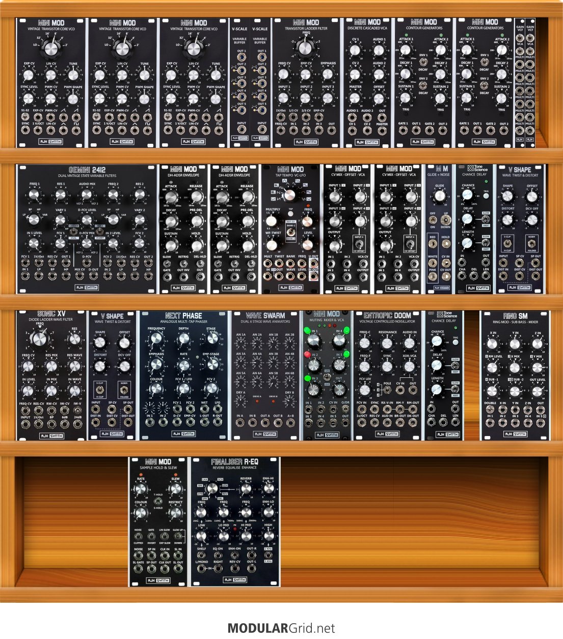Flip the UP/DOWN switch on Glide + Noise

point(446,220)
